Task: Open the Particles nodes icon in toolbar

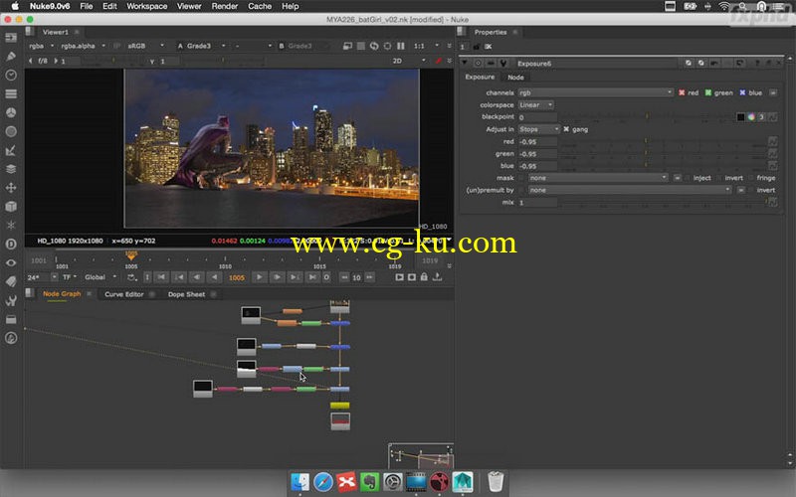Action: click(11, 226)
